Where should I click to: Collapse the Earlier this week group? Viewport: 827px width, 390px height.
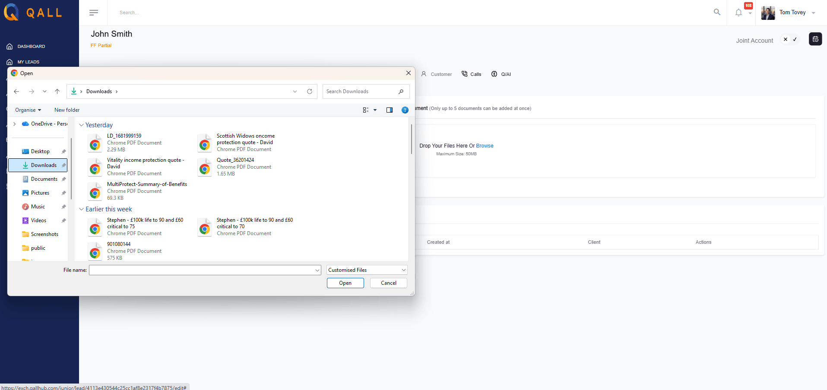[x=81, y=209]
